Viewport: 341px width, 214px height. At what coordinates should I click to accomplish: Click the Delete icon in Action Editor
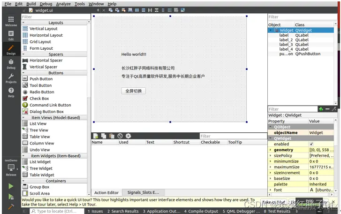(120, 136)
